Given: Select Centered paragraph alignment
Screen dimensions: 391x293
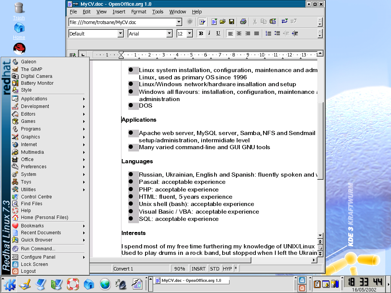Looking at the screenshot, I should [239, 34].
